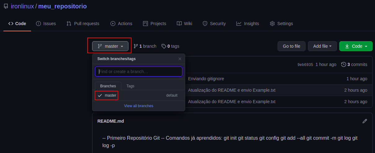Switch to Tags tab in branch popup

(x=130, y=86)
